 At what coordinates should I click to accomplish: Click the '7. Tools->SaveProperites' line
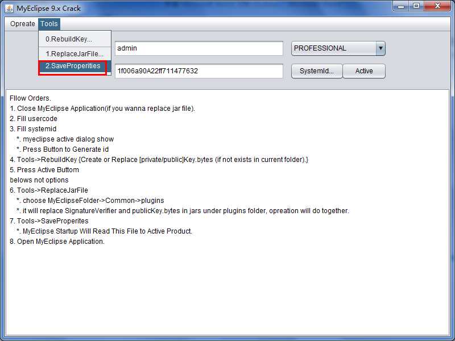click(x=49, y=221)
